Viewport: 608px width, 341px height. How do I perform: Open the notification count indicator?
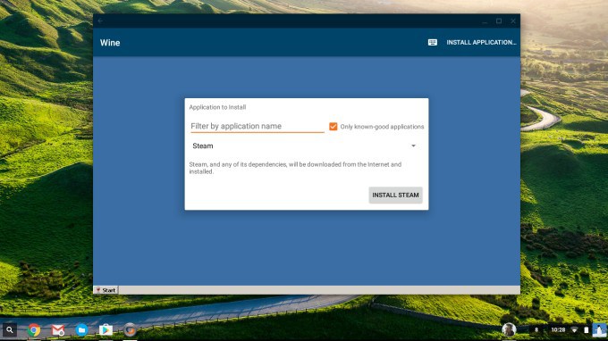(x=536, y=329)
